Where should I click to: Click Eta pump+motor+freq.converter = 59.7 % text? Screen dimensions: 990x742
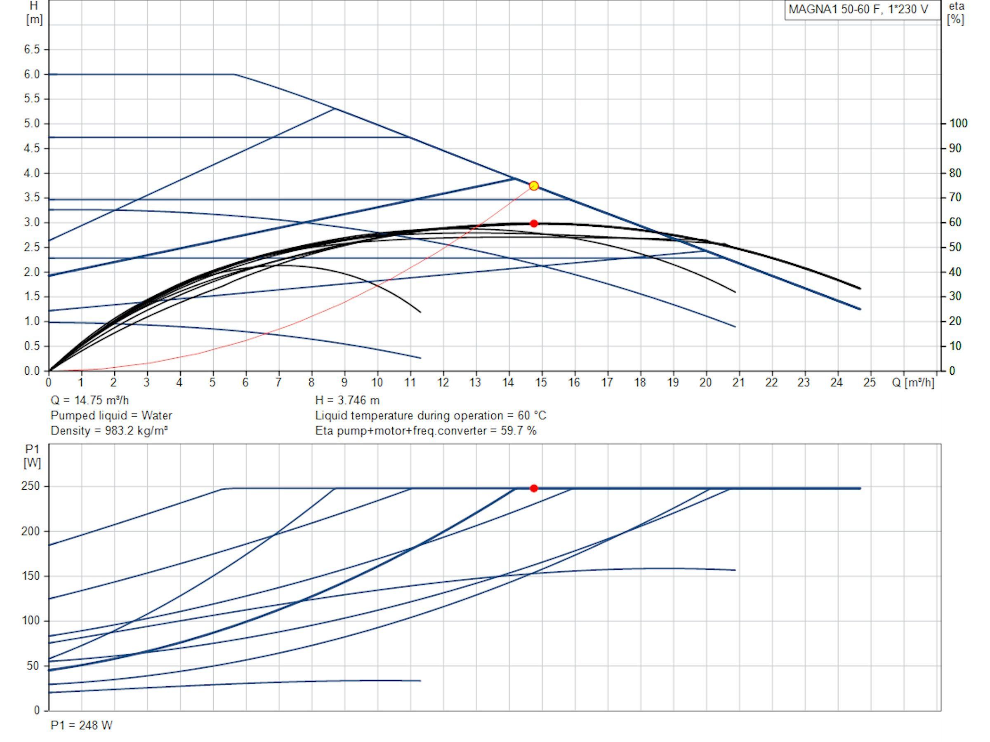click(426, 430)
